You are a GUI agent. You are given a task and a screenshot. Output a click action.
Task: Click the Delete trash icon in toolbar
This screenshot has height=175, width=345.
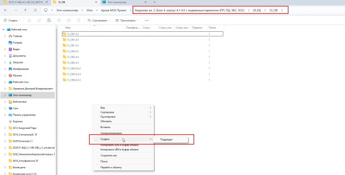pos(79,21)
